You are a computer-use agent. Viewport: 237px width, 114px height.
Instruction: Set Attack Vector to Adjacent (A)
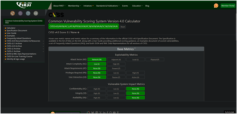[x=116, y=60]
